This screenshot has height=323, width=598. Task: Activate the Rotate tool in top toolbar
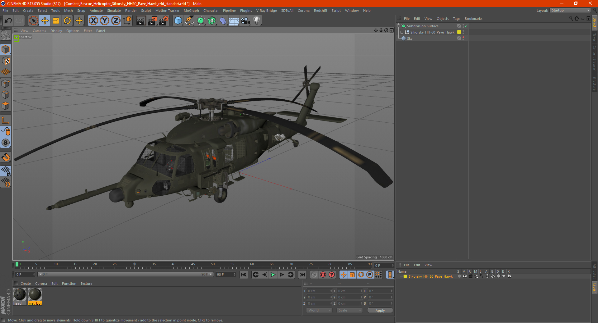click(x=67, y=21)
